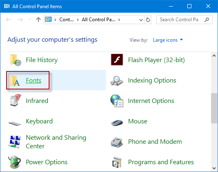Click the 'Cont...' breadcrumb segment
This screenshot has width=218, height=172.
[66, 20]
